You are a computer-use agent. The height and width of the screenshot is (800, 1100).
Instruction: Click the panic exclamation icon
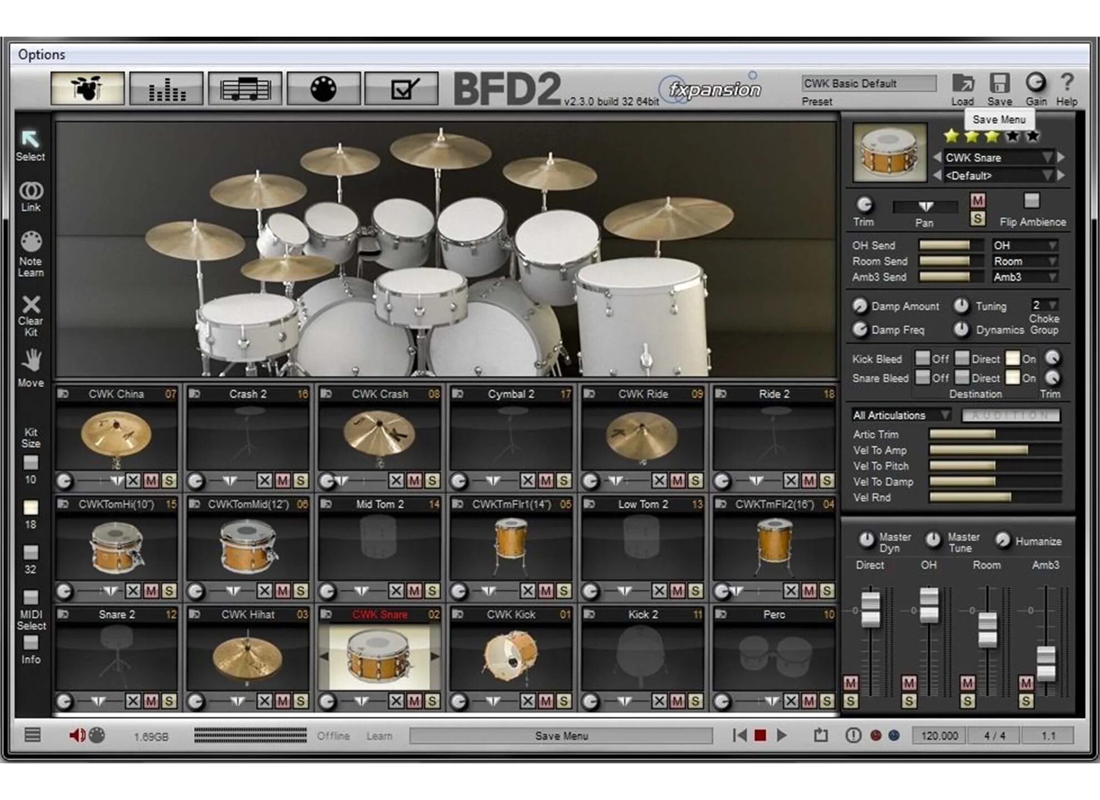tap(853, 736)
